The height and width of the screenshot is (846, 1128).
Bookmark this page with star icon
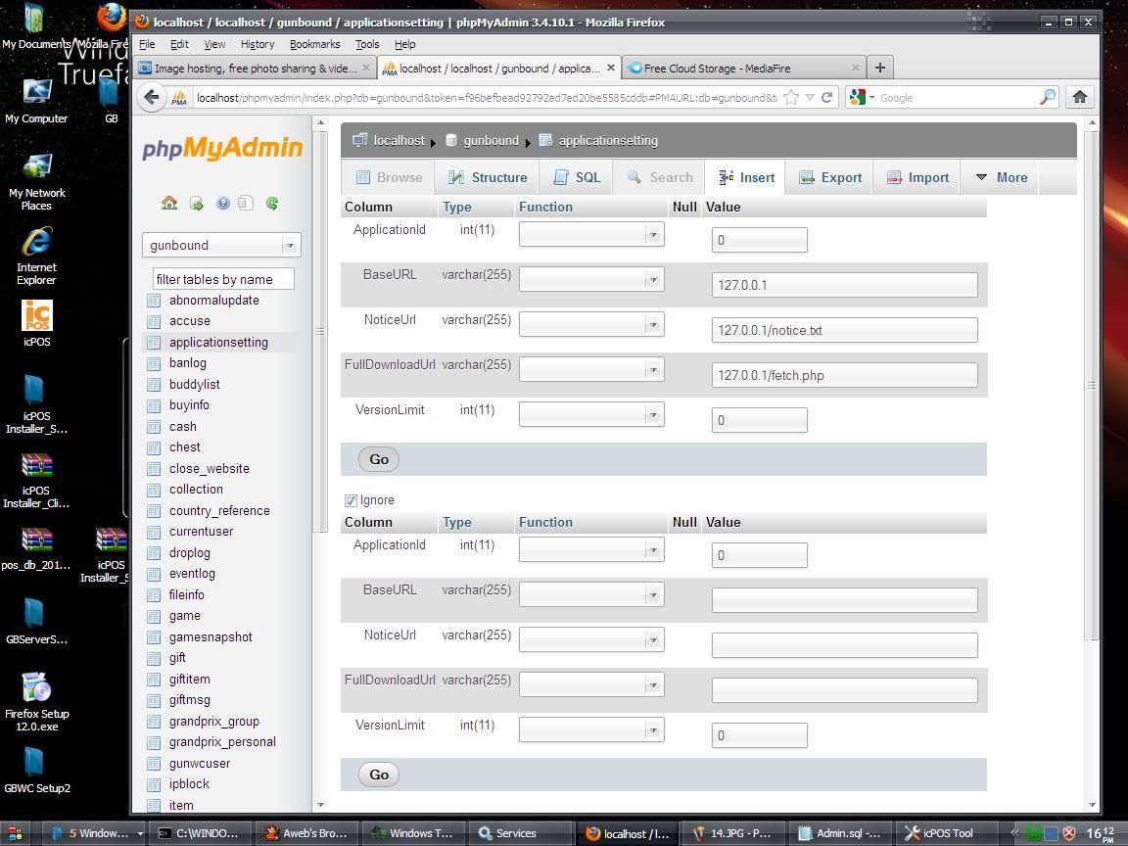791,97
